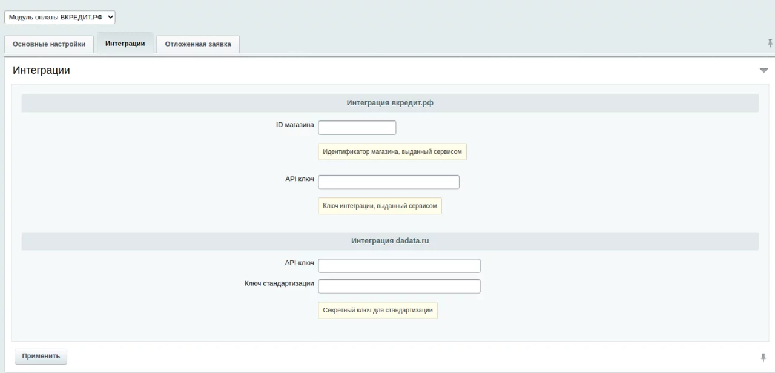The image size is (775, 373).
Task: Click the hint Идентификатор магазина, выданный сервисом
Action: click(392, 151)
